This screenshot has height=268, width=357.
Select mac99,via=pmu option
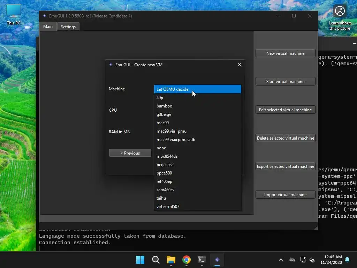197,131
